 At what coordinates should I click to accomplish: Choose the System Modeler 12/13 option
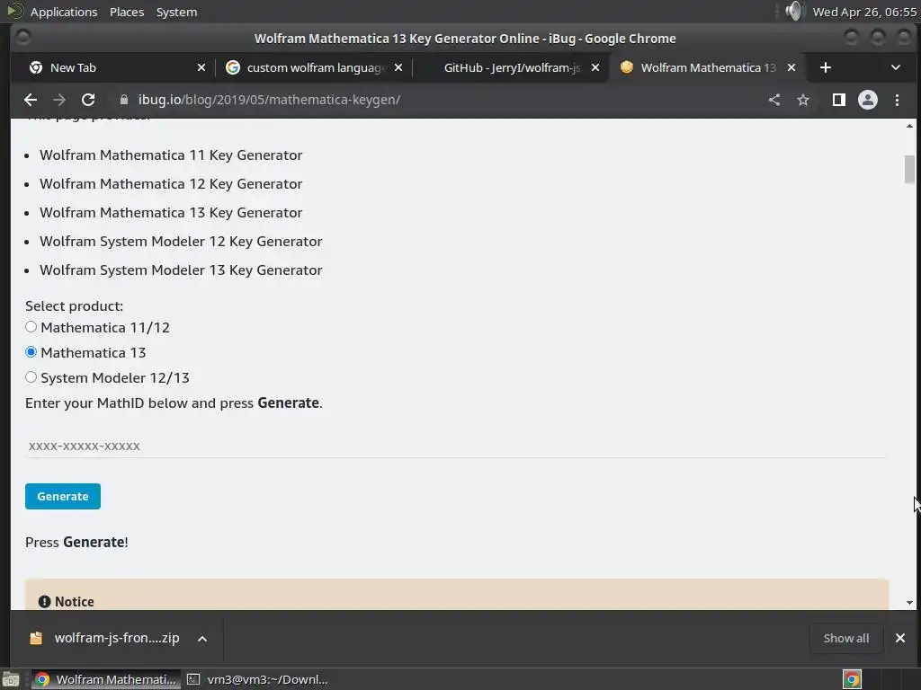pyautogui.click(x=31, y=377)
